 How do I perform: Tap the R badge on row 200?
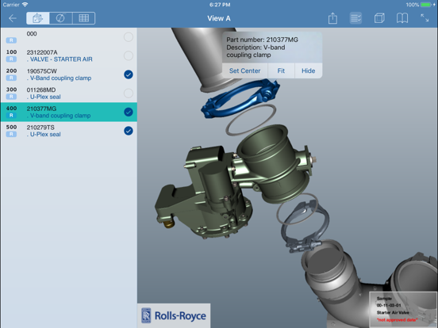pos(11,78)
